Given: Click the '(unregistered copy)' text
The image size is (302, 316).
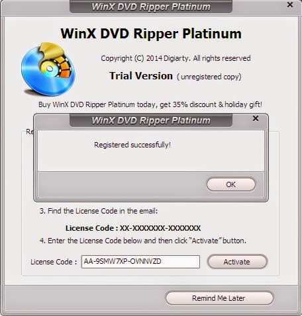Looking at the screenshot, I should tap(209, 77).
